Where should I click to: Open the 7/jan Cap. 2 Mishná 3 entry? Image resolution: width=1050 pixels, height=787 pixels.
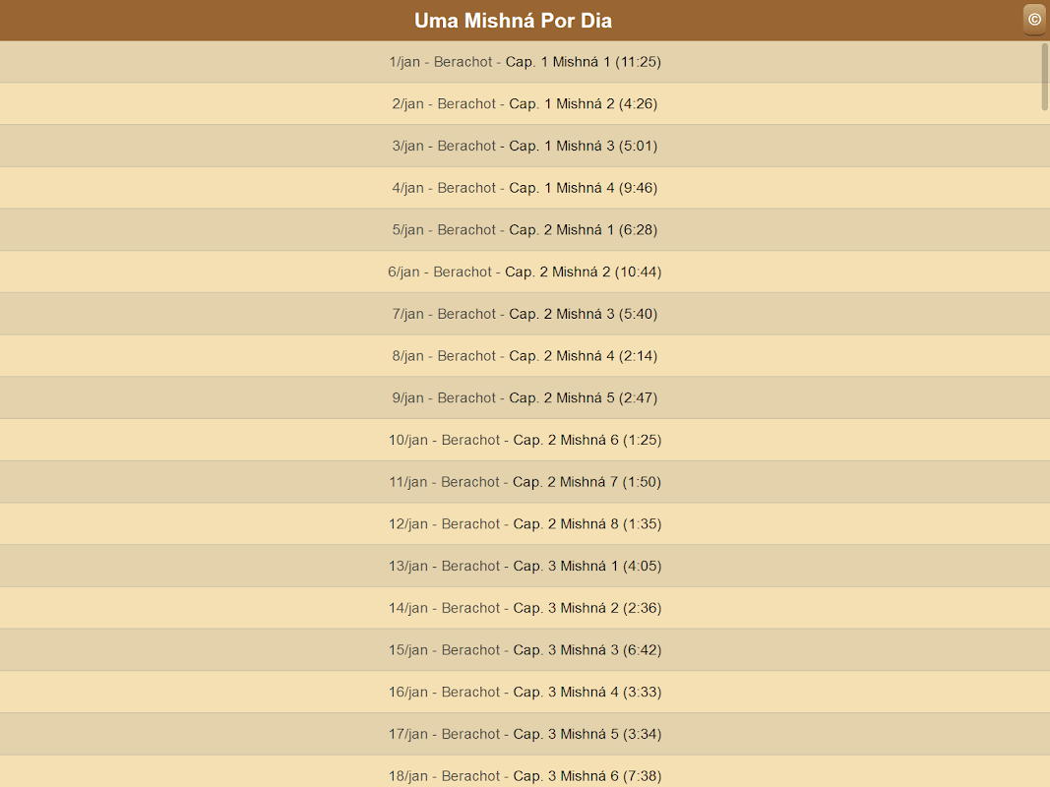click(x=525, y=314)
